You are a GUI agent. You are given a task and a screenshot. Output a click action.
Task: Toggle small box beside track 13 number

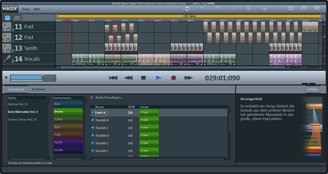[x=13, y=51]
